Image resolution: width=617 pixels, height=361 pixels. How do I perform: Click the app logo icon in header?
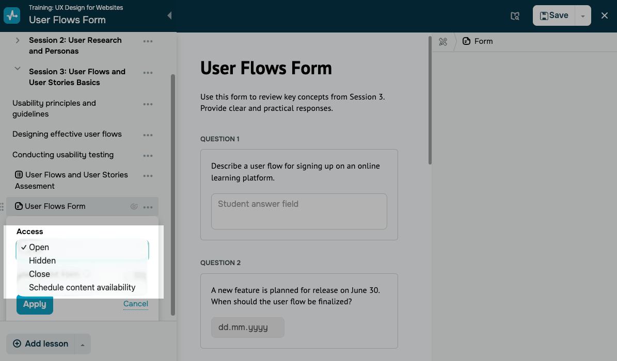coord(12,15)
